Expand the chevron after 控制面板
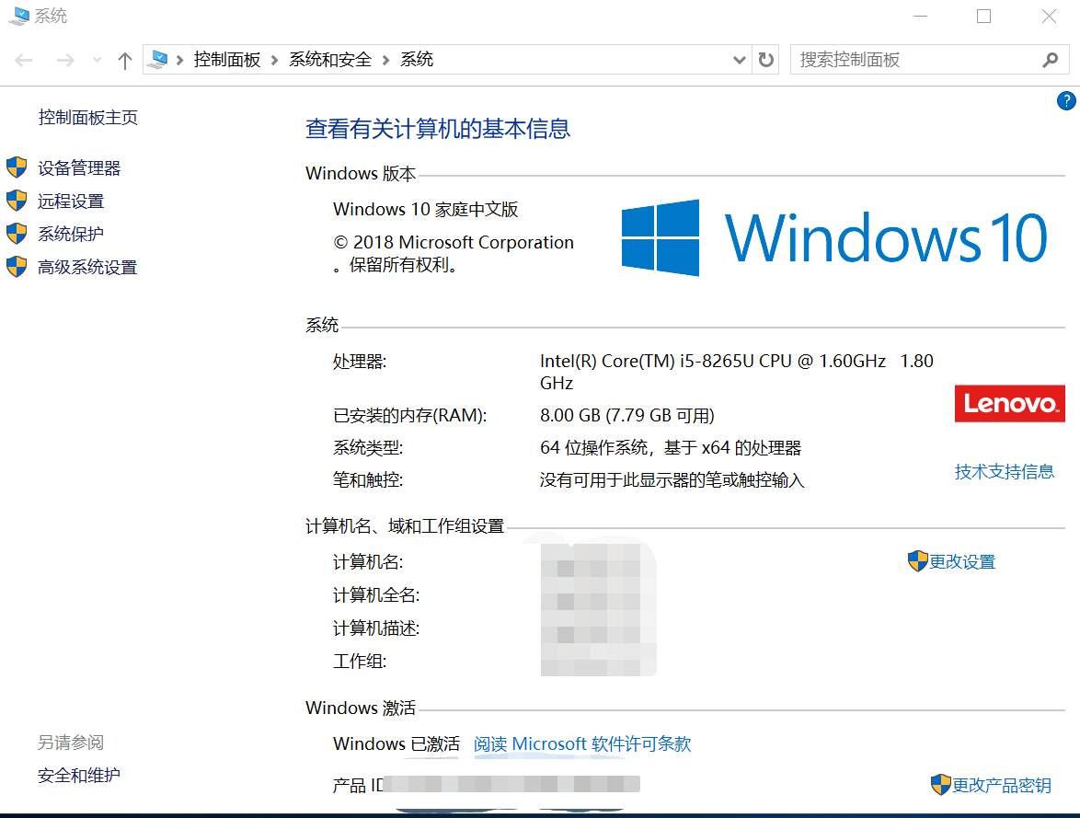The image size is (1080, 818). tap(275, 61)
